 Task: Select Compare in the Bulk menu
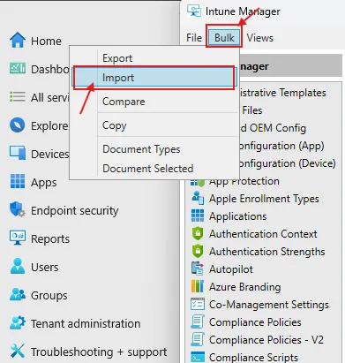(x=154, y=102)
